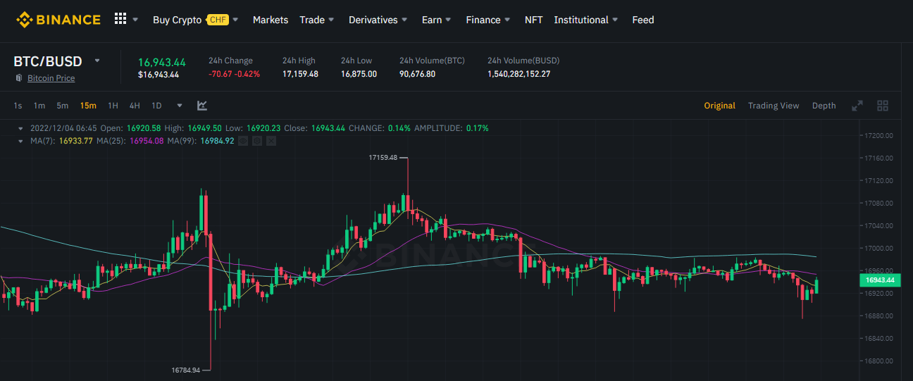Collapse the MA indicator legend row
The height and width of the screenshot is (381, 913).
[x=20, y=141]
